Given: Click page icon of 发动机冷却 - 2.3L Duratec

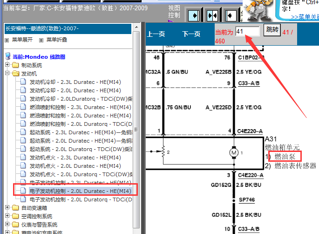Looking at the screenshot, I should point(23,82).
